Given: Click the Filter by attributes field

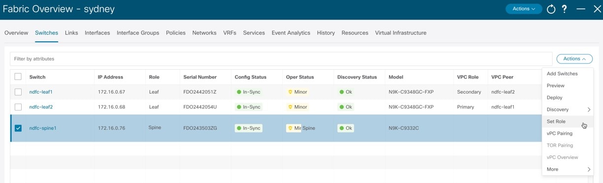Looking at the screenshot, I should [x=281, y=59].
